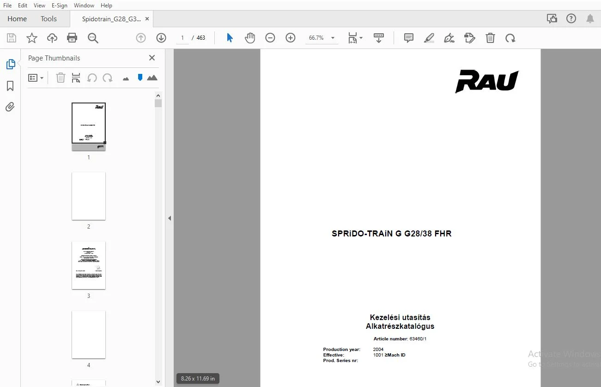
Task: Click the toolbar icon showing a keyboard above a down arrow
Action: pos(379,38)
